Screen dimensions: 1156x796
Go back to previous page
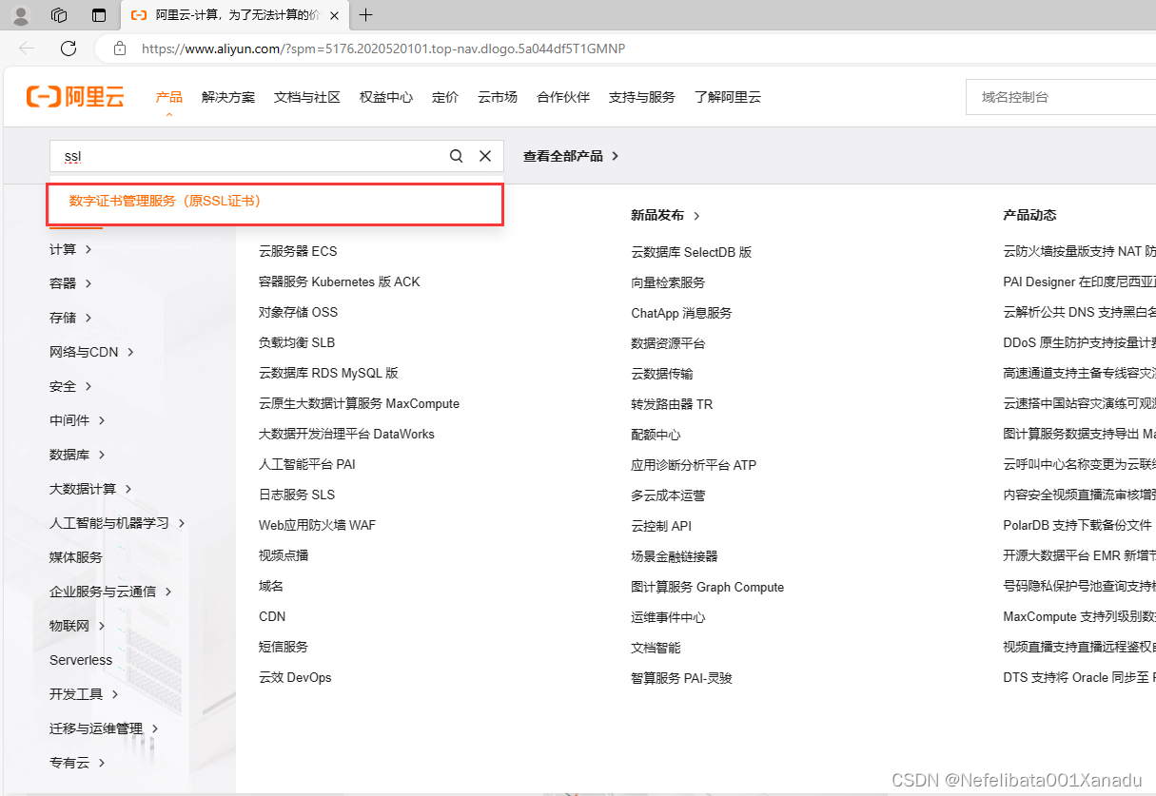click(27, 49)
